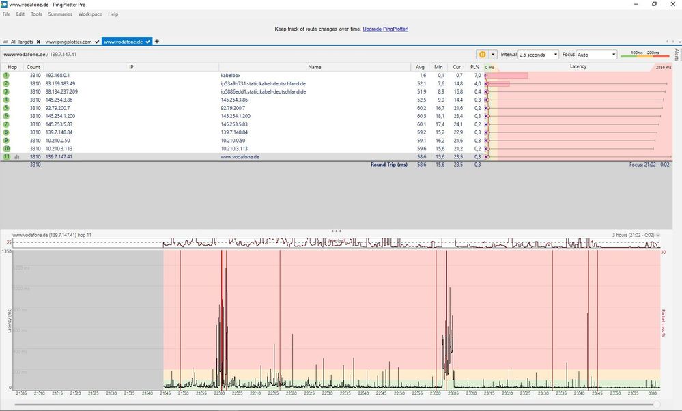Select the www.vodafone.de name in hop 11
682x411 pixels.
[x=240, y=156]
